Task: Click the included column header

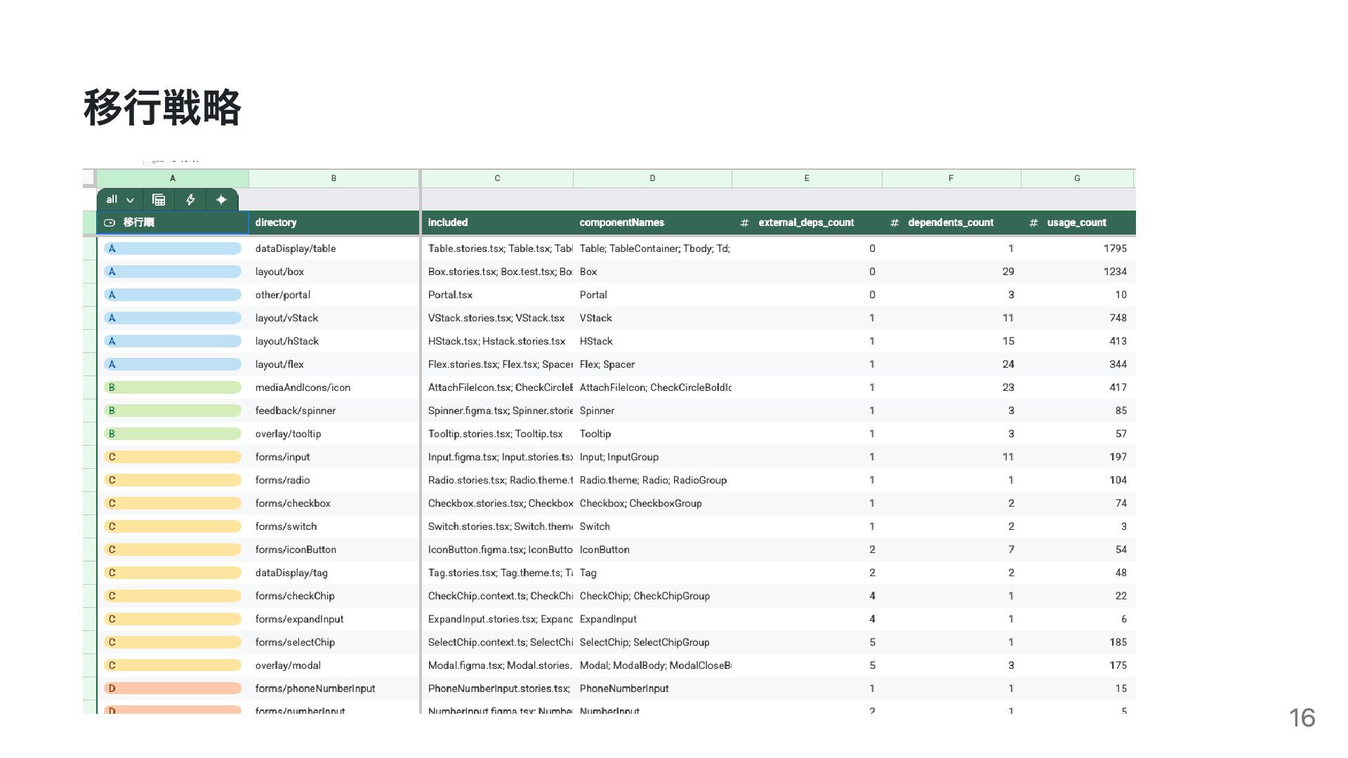Action: coord(448,222)
